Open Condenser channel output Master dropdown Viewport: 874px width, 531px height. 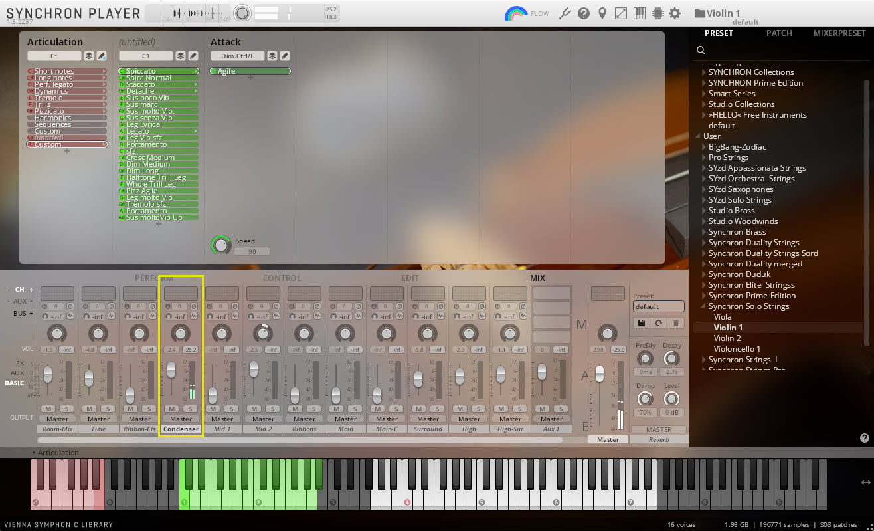[181, 419]
